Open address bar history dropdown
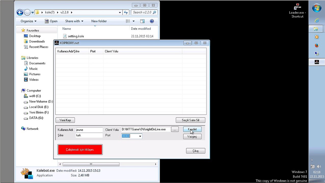Viewport: 325px width, 183px height. click(x=120, y=12)
